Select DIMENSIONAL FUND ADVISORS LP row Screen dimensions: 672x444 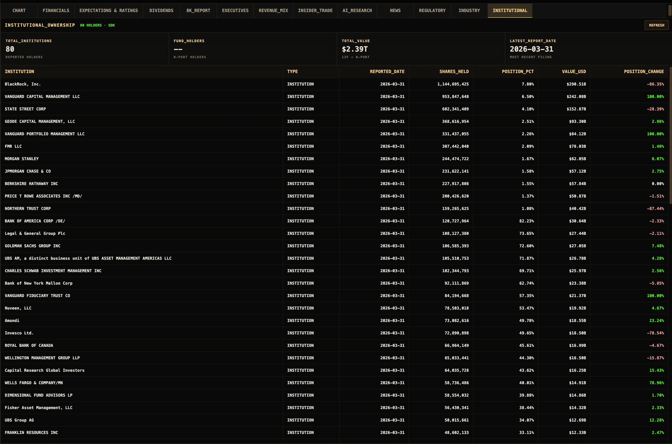click(x=335, y=396)
